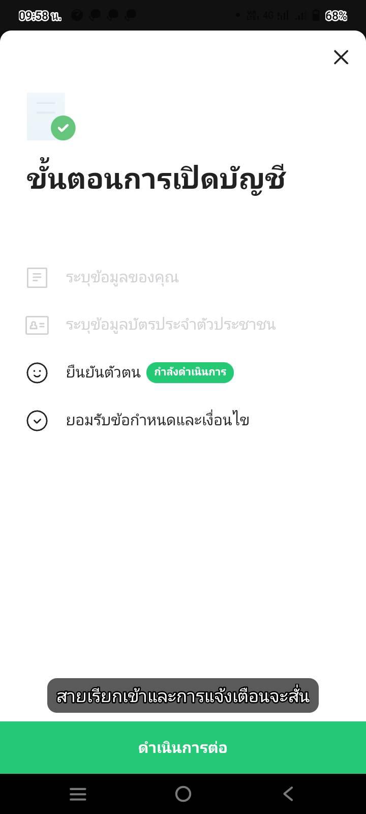The image size is (366, 814).
Task: Tap the document icon beside ระบุข้อมูลของคุณ
Action: pos(37,278)
